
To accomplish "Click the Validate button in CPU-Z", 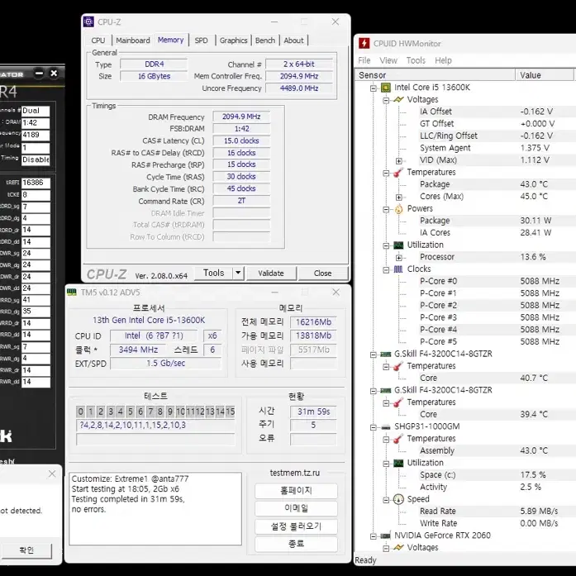I will [x=271, y=274].
